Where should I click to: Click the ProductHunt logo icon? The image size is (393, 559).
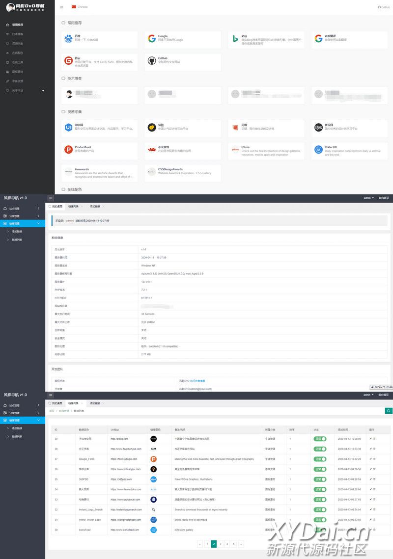[69, 150]
